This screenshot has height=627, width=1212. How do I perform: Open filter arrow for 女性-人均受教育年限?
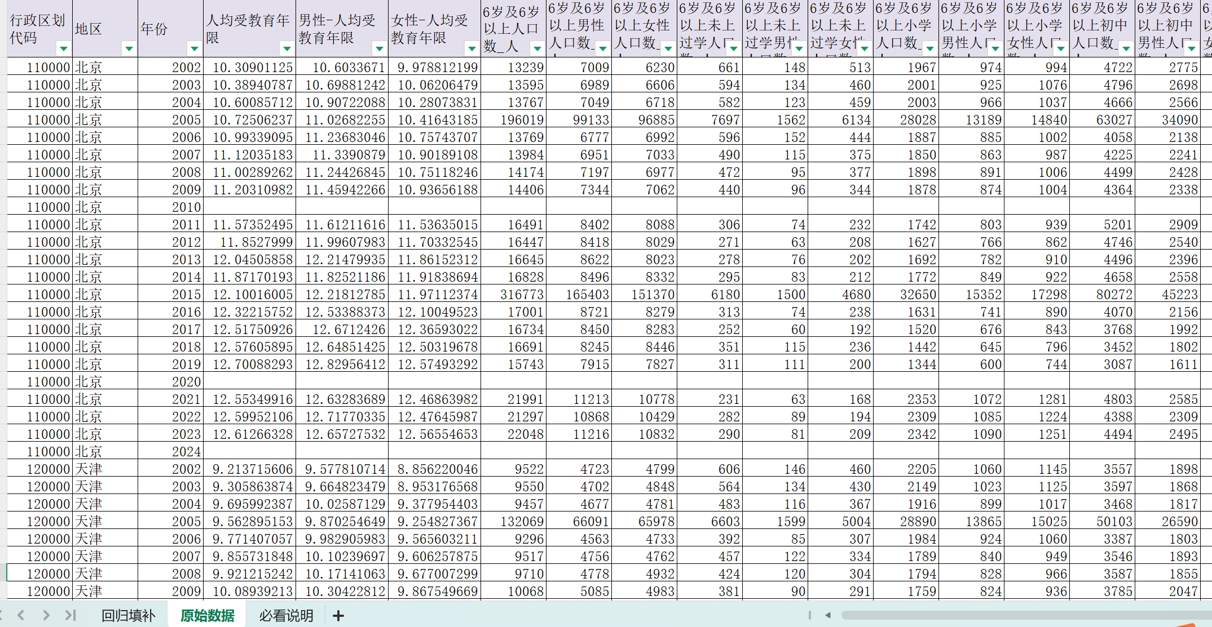[472, 49]
